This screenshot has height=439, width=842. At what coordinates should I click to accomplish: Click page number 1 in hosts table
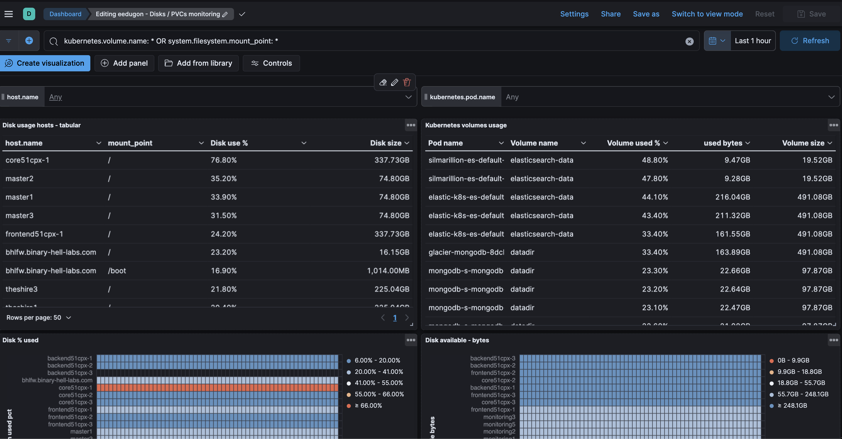395,318
